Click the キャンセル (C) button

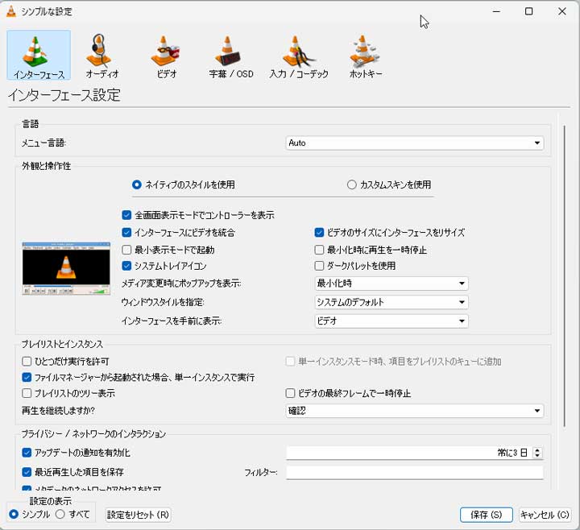(x=545, y=515)
